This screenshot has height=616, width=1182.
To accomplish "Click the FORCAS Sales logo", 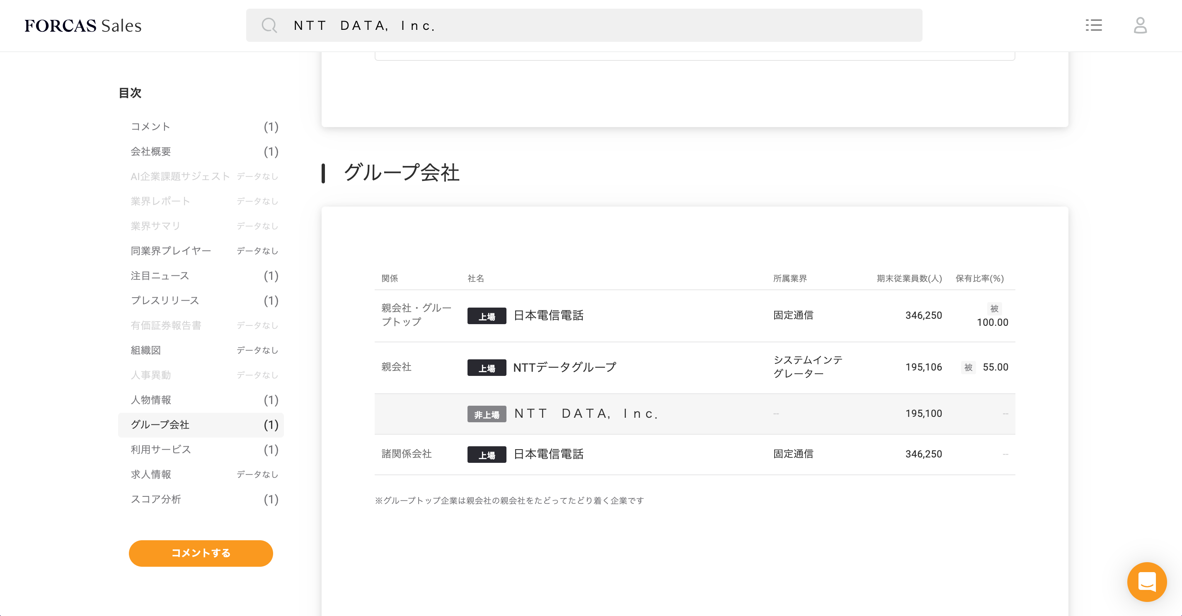I will tap(83, 26).
